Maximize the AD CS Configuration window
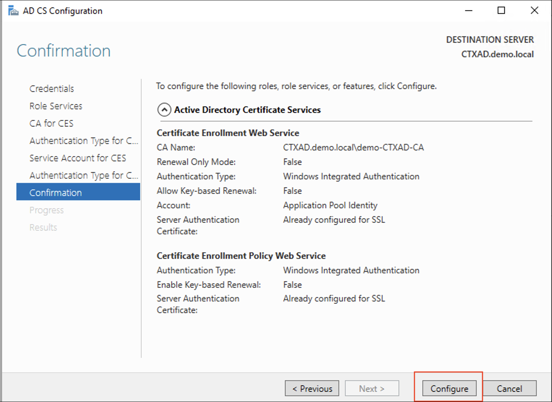This screenshot has height=402, width=552. pos(501,11)
